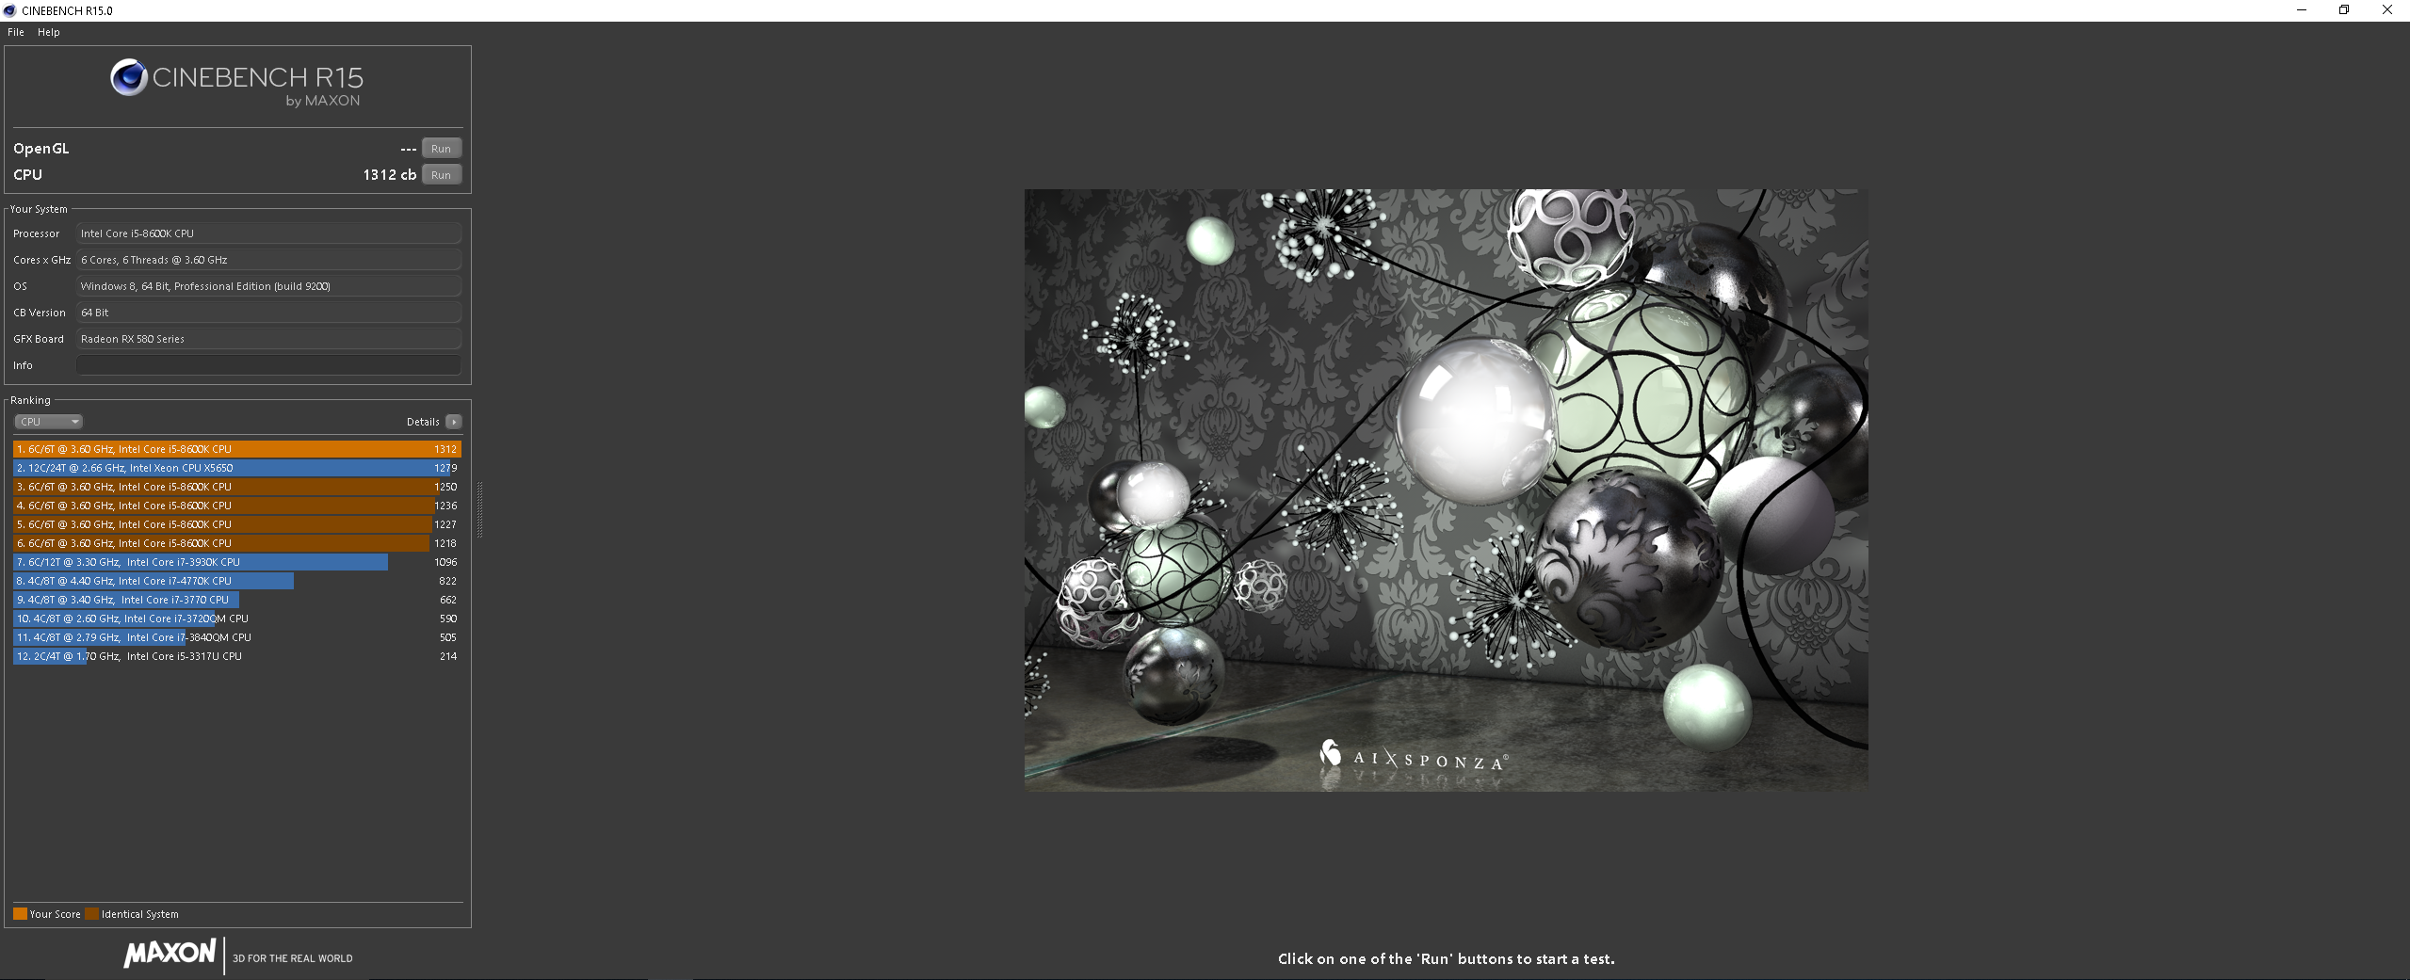Viewport: 2410px width, 980px height.
Task: Select ranking row 5 scoring 1227
Action: pos(237,524)
